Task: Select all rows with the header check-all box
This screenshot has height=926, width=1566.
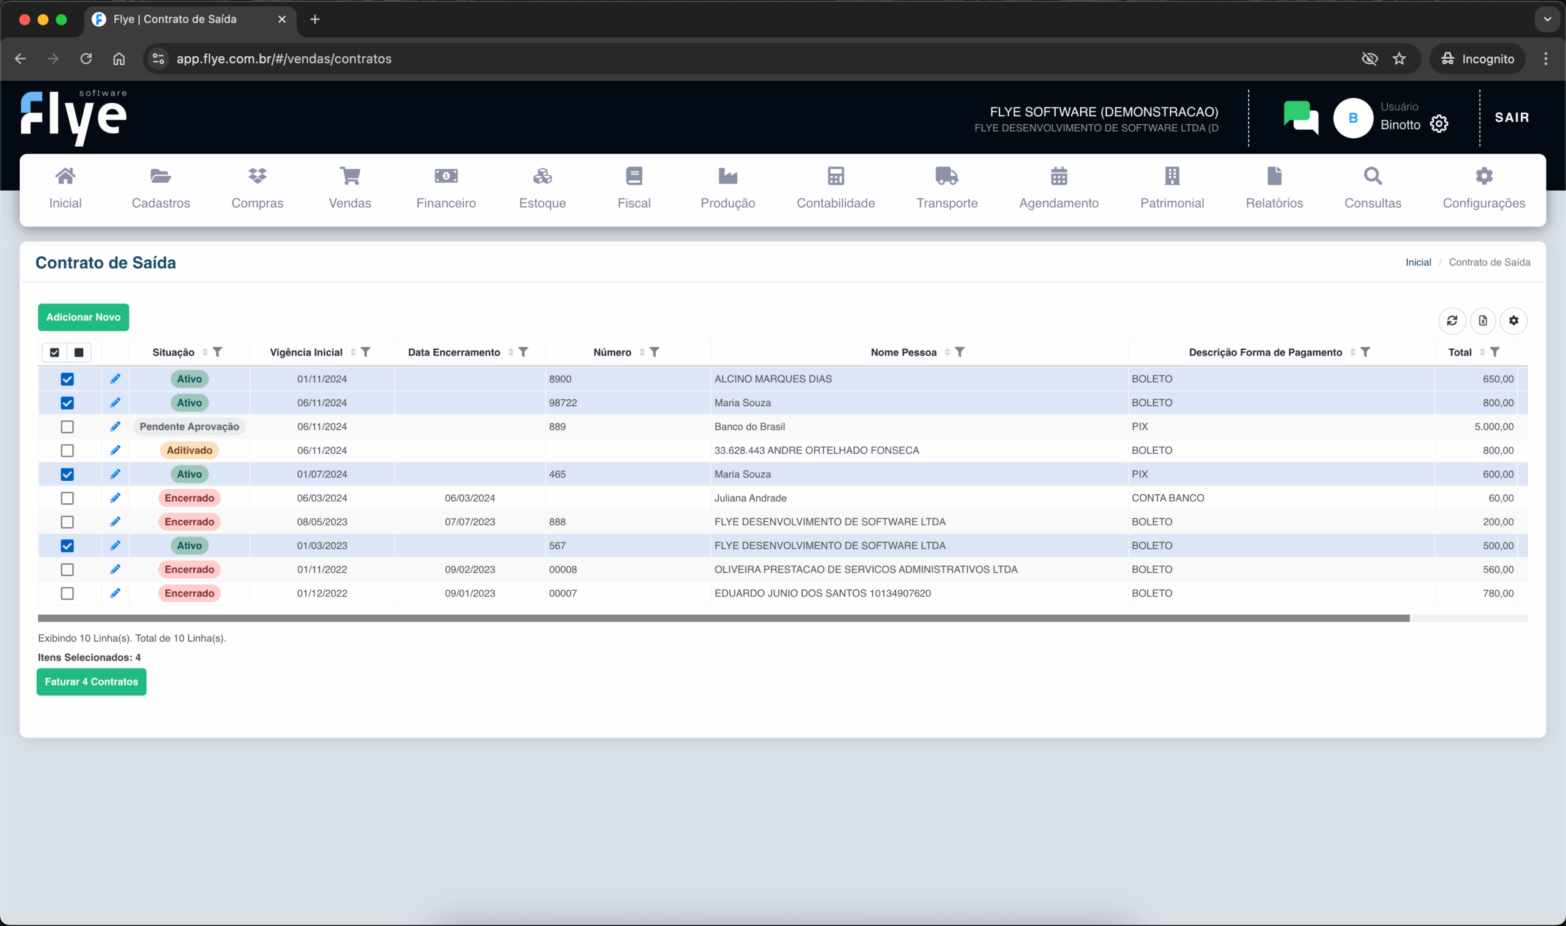Action: pyautogui.click(x=55, y=352)
